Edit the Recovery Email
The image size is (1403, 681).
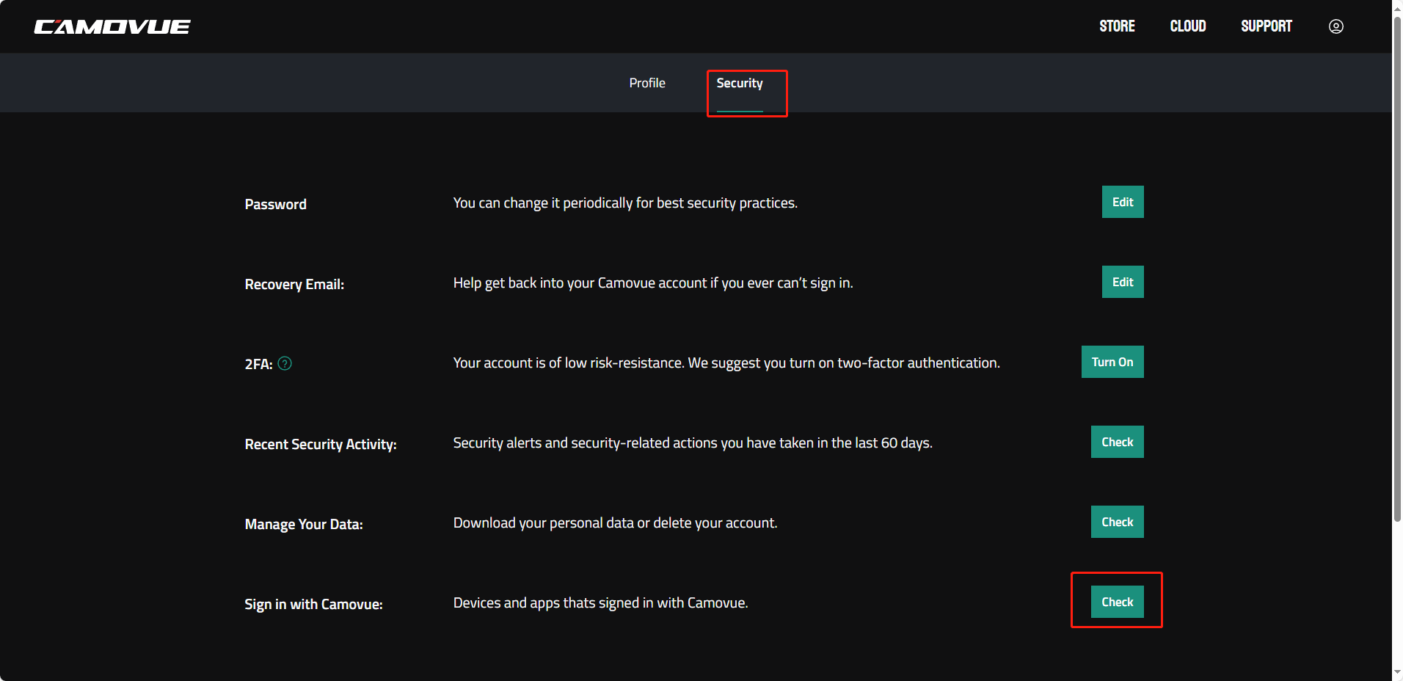[1122, 283]
